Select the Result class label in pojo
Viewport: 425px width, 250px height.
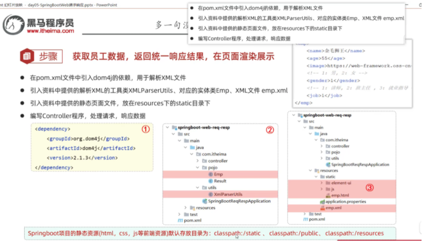(220, 181)
